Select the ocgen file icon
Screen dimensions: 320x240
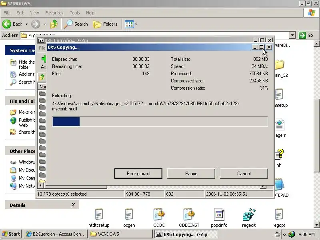pyautogui.click(x=129, y=218)
